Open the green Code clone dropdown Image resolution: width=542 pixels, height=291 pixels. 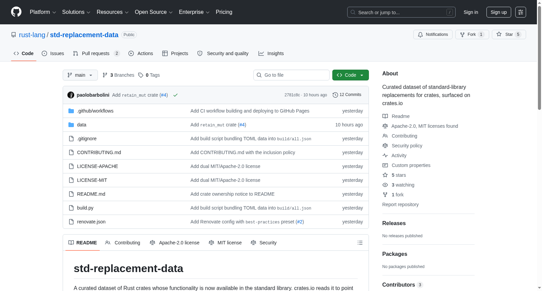[x=351, y=75]
